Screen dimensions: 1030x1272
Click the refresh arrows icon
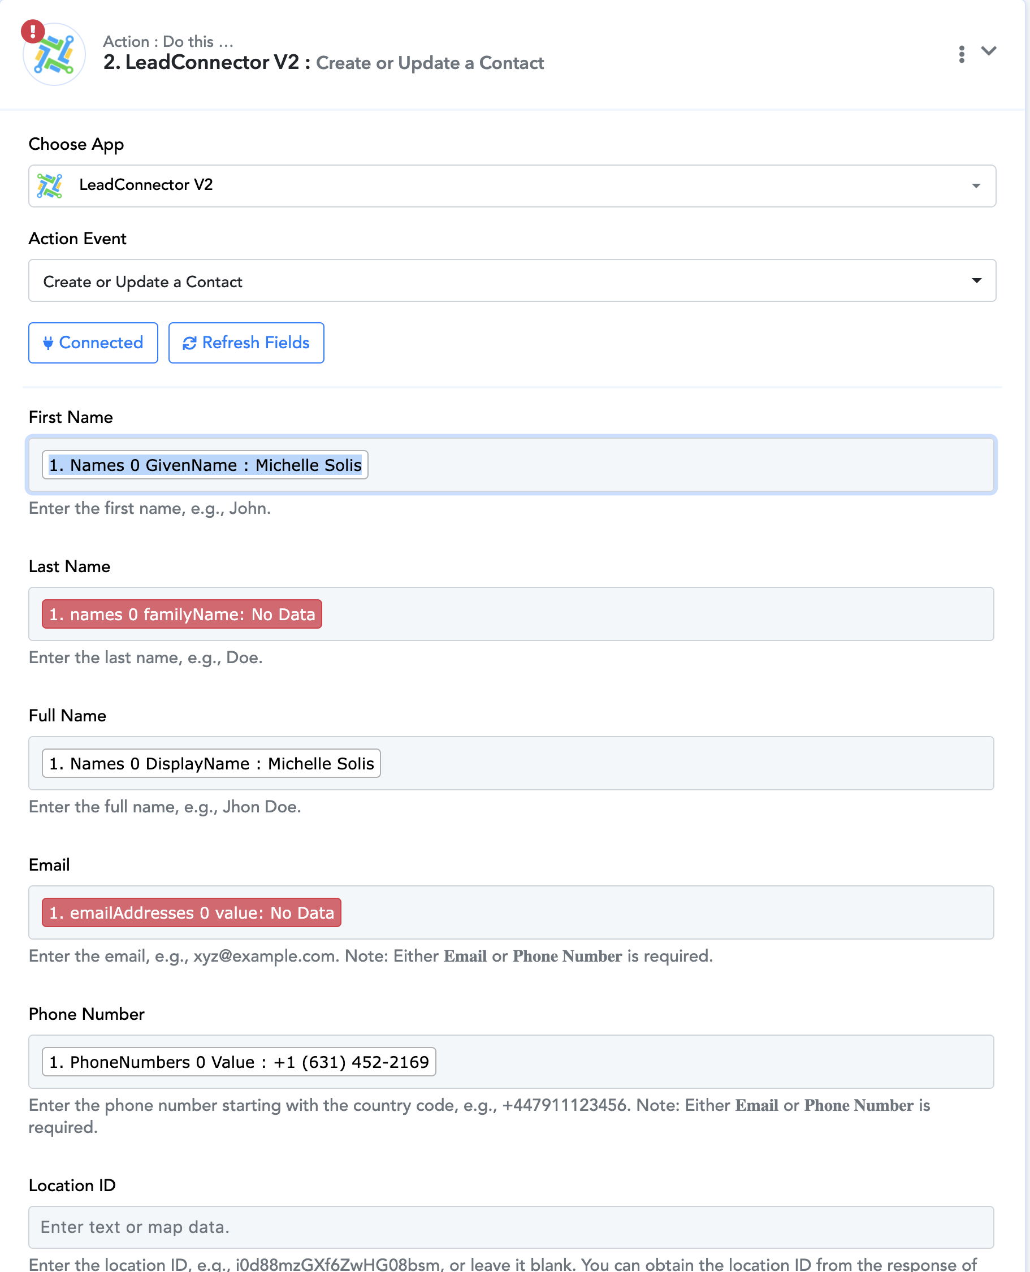pyautogui.click(x=189, y=344)
